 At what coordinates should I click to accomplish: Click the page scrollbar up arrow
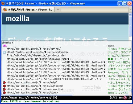[x=130, y=14]
